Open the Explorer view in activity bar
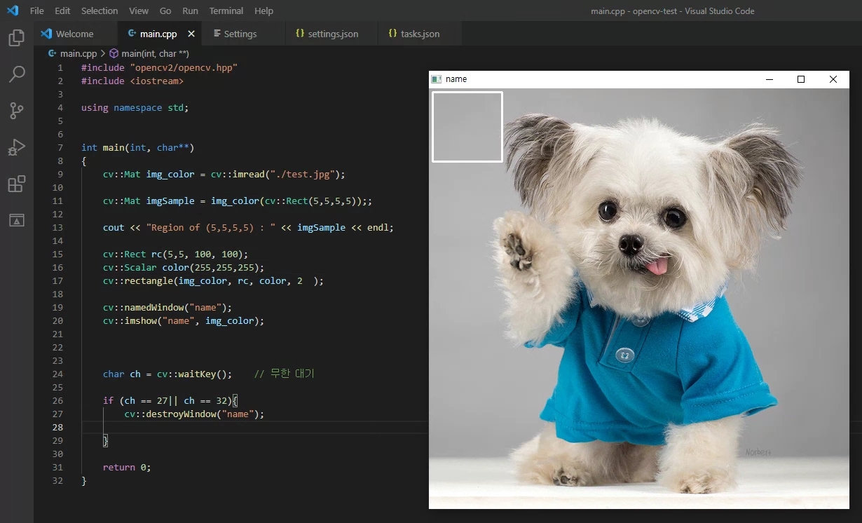862x523 pixels. click(x=16, y=38)
